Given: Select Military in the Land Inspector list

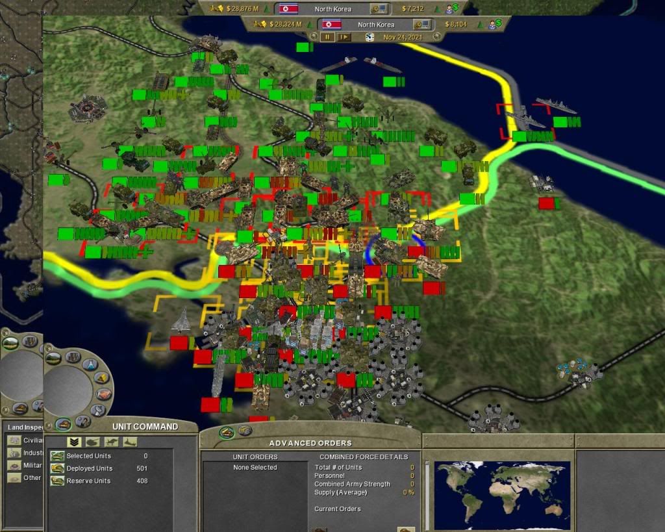Looking at the screenshot, I should (x=25, y=465).
